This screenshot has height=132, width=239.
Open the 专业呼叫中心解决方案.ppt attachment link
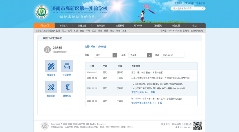143,103
